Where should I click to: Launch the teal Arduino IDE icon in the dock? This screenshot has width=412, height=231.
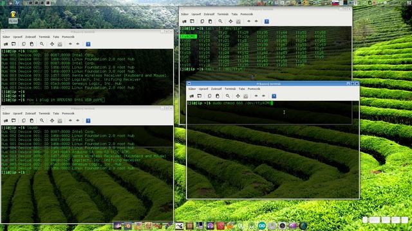pos(262,226)
